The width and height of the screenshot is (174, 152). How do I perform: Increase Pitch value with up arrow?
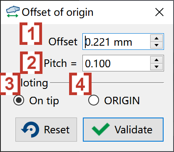(157, 60)
